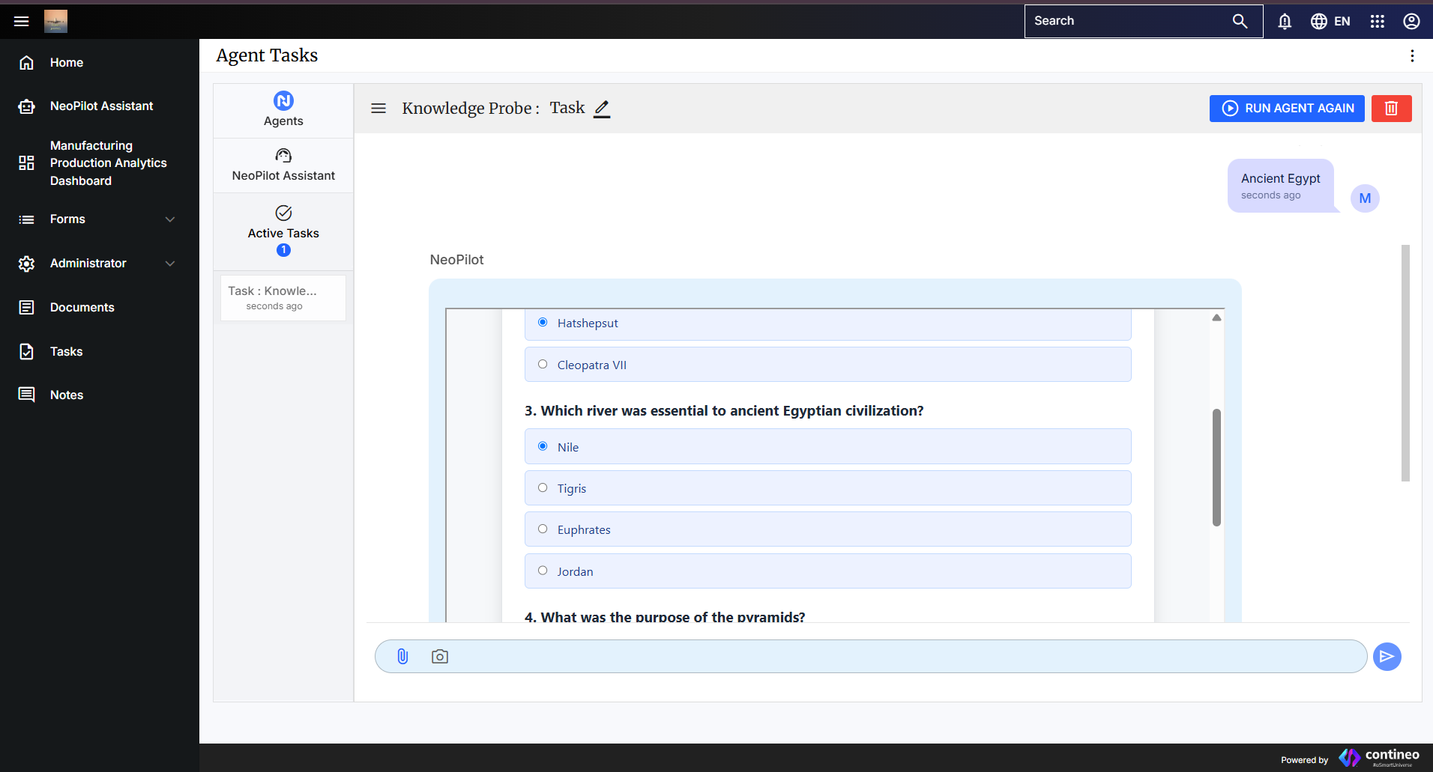Click the top Search input field

click(x=1128, y=21)
